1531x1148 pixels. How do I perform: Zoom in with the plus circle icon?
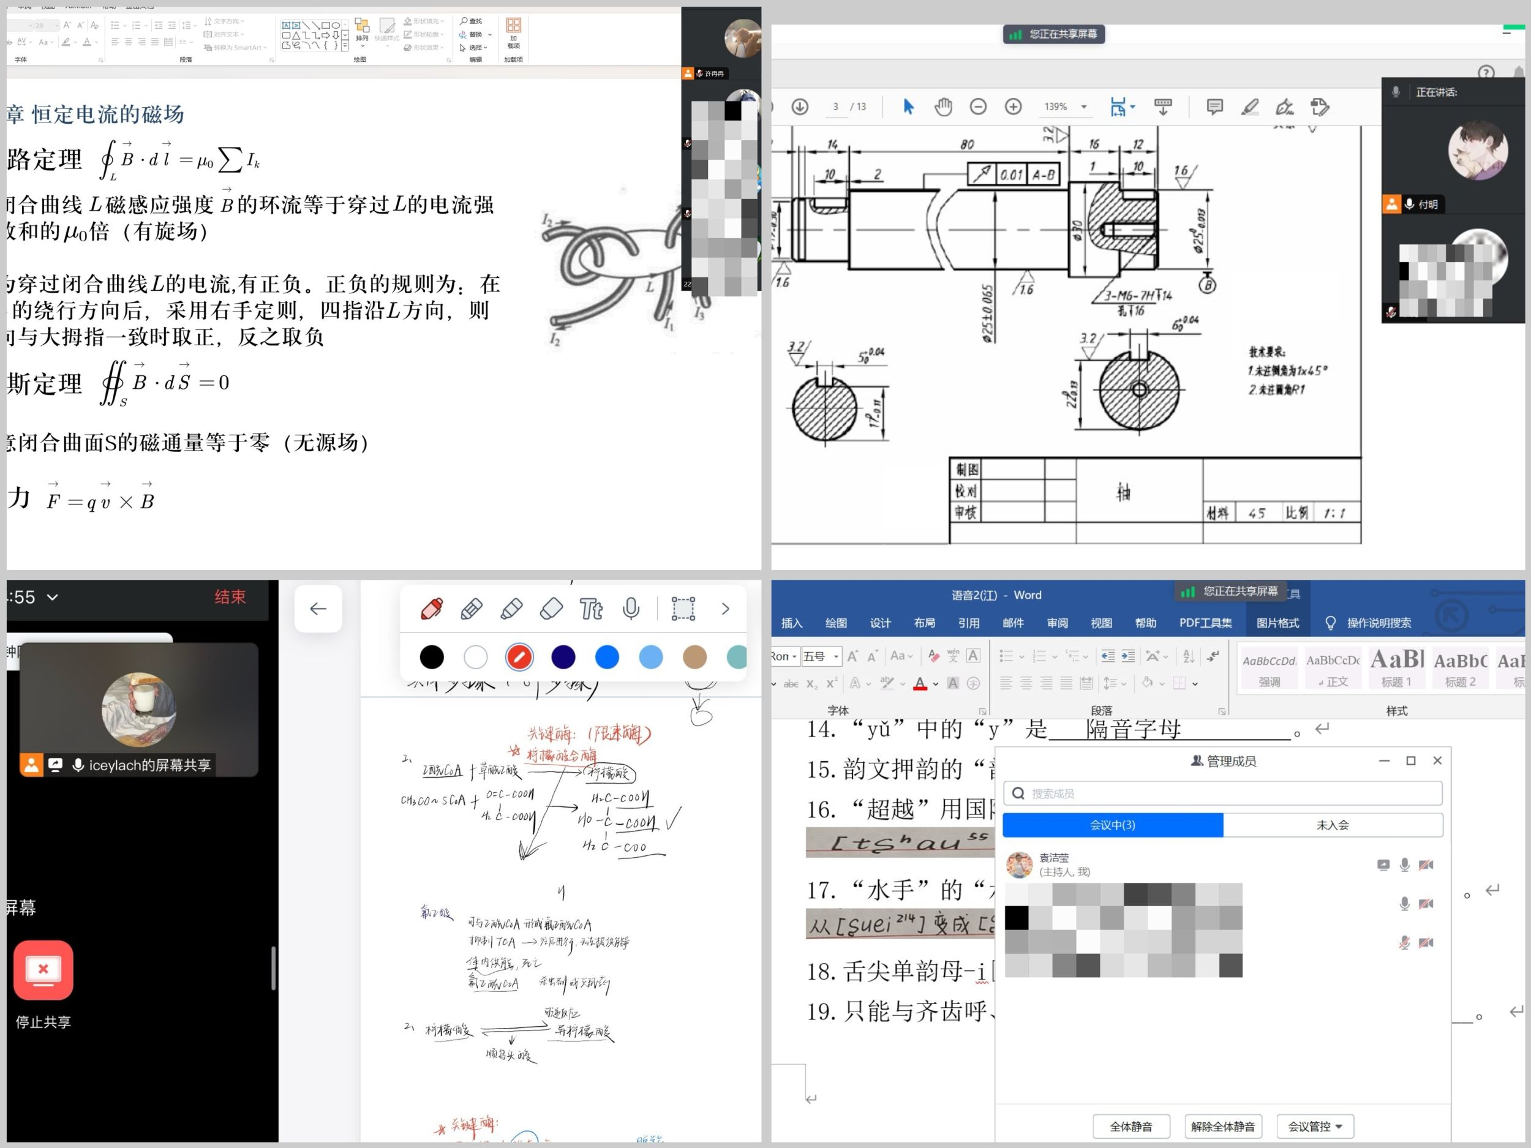click(1014, 107)
